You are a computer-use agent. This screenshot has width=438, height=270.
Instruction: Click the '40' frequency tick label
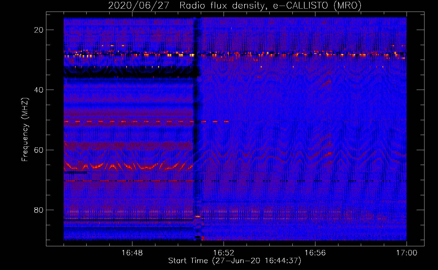tap(39, 90)
